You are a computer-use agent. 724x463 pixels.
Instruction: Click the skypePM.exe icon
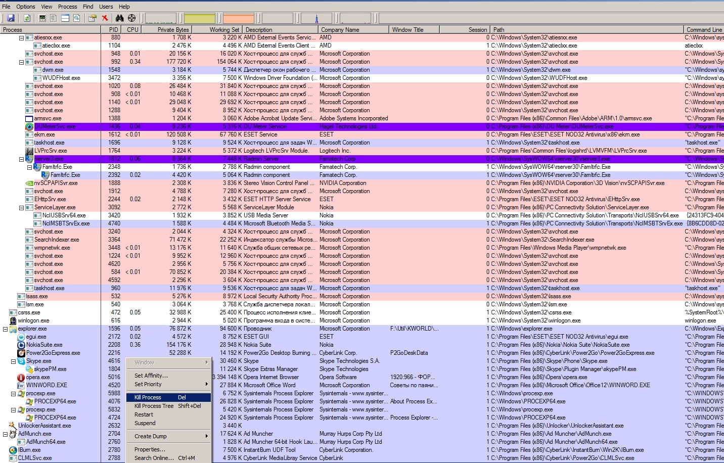29,369
